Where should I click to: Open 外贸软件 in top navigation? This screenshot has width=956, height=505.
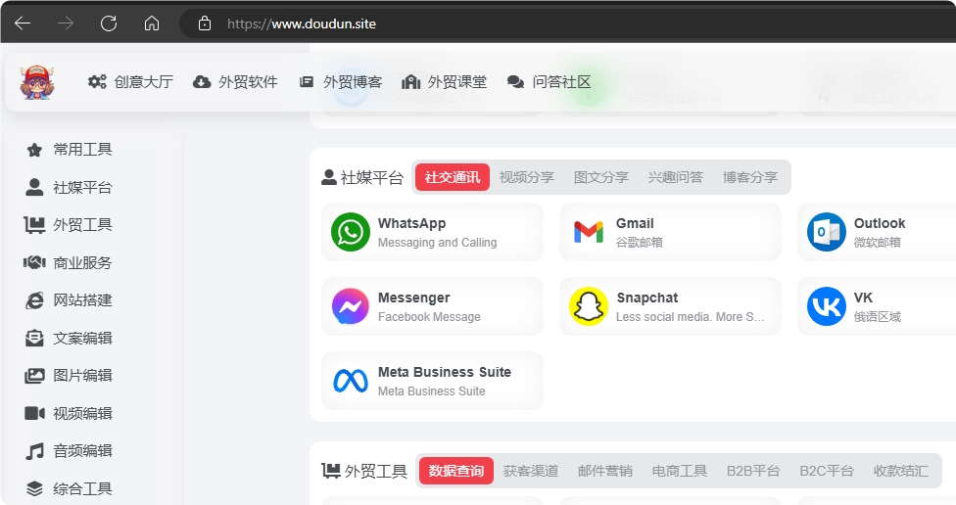235,81
